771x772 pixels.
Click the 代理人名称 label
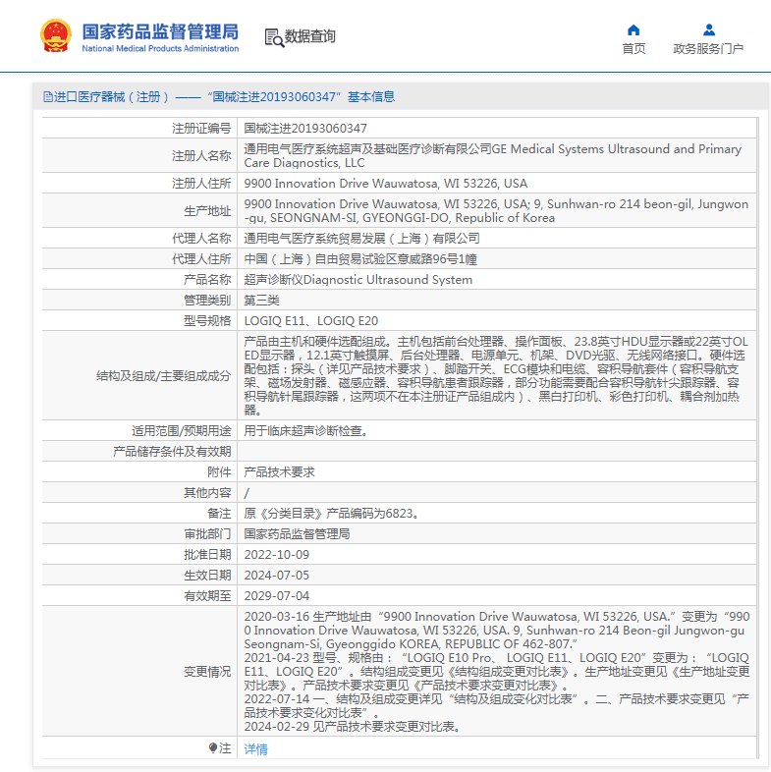201,239
